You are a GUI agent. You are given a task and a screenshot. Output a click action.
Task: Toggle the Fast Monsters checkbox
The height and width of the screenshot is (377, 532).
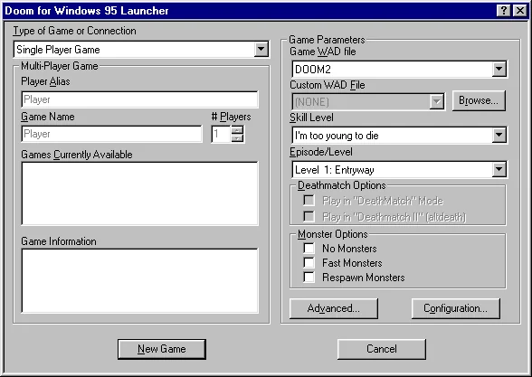pyautogui.click(x=309, y=263)
